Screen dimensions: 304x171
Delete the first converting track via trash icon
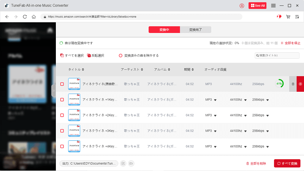293,84
